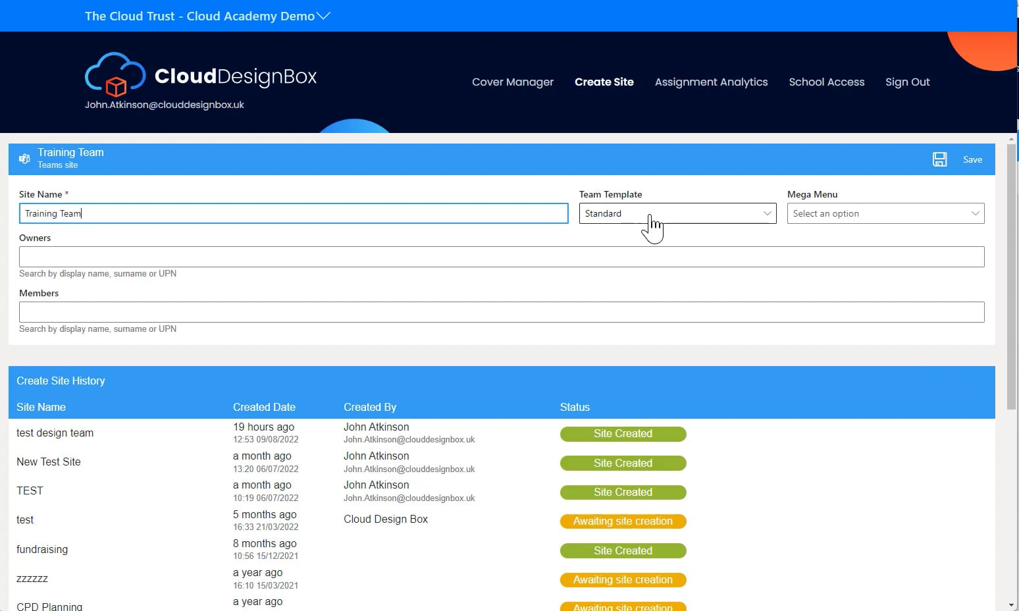Screen dimensions: 1019x611
Task: Click the Cloud Design Box logo
Action: point(201,74)
